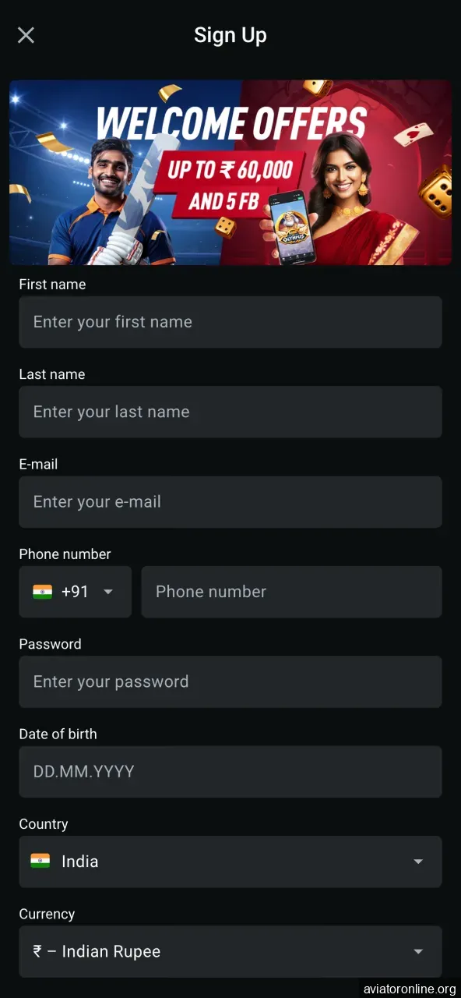Click the rupee symbol in Currency field

point(37,951)
